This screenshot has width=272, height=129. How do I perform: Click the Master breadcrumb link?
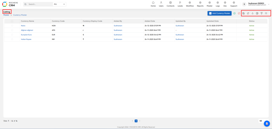6,15
